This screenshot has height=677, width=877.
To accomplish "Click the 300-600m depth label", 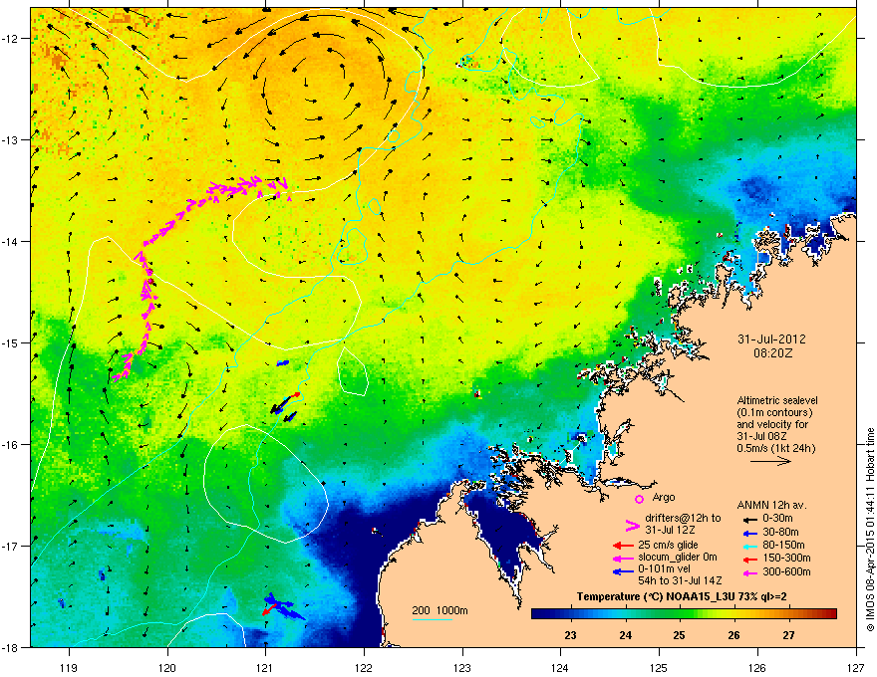I will (786, 571).
